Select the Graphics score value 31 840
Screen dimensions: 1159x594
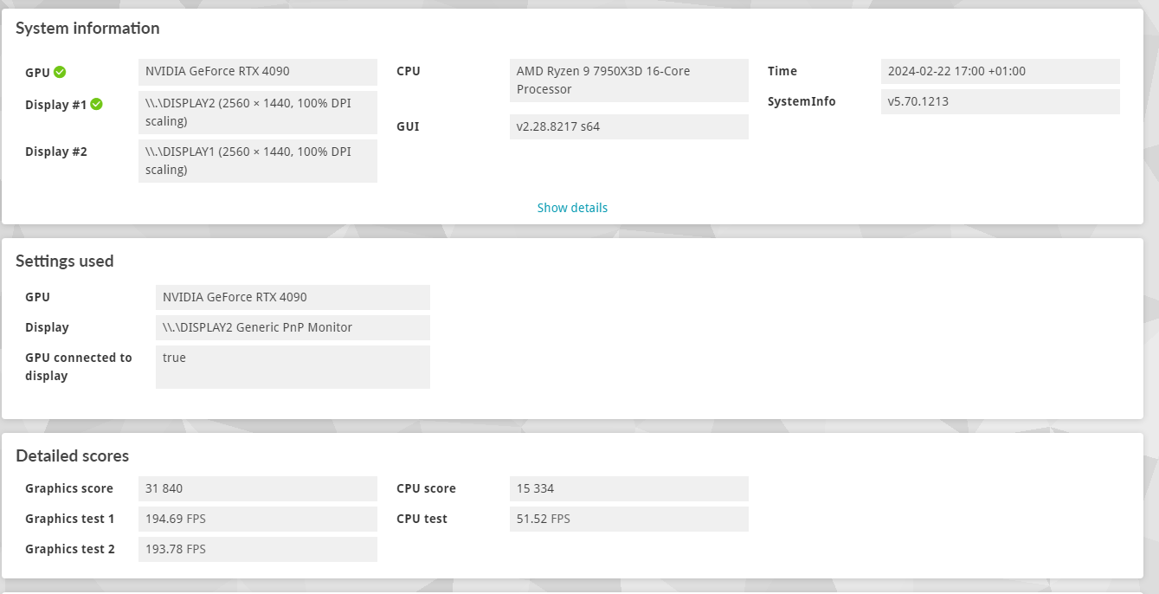pyautogui.click(x=258, y=488)
